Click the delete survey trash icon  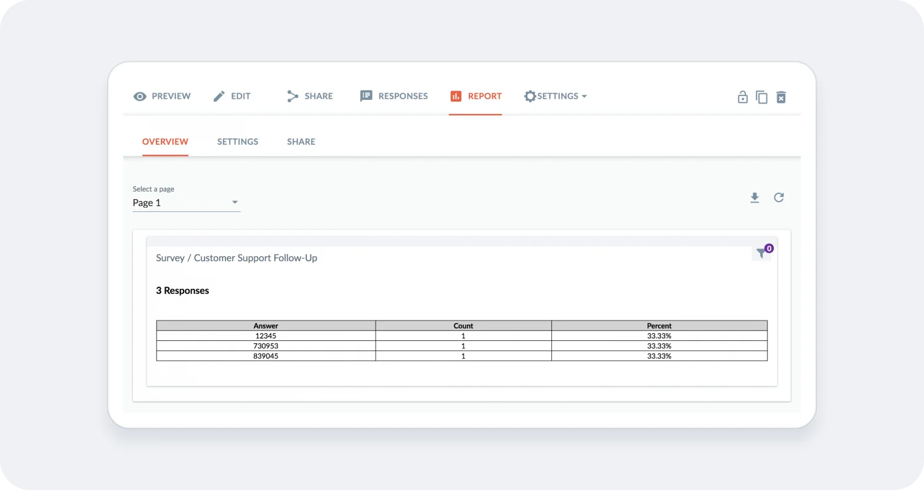[x=781, y=97]
